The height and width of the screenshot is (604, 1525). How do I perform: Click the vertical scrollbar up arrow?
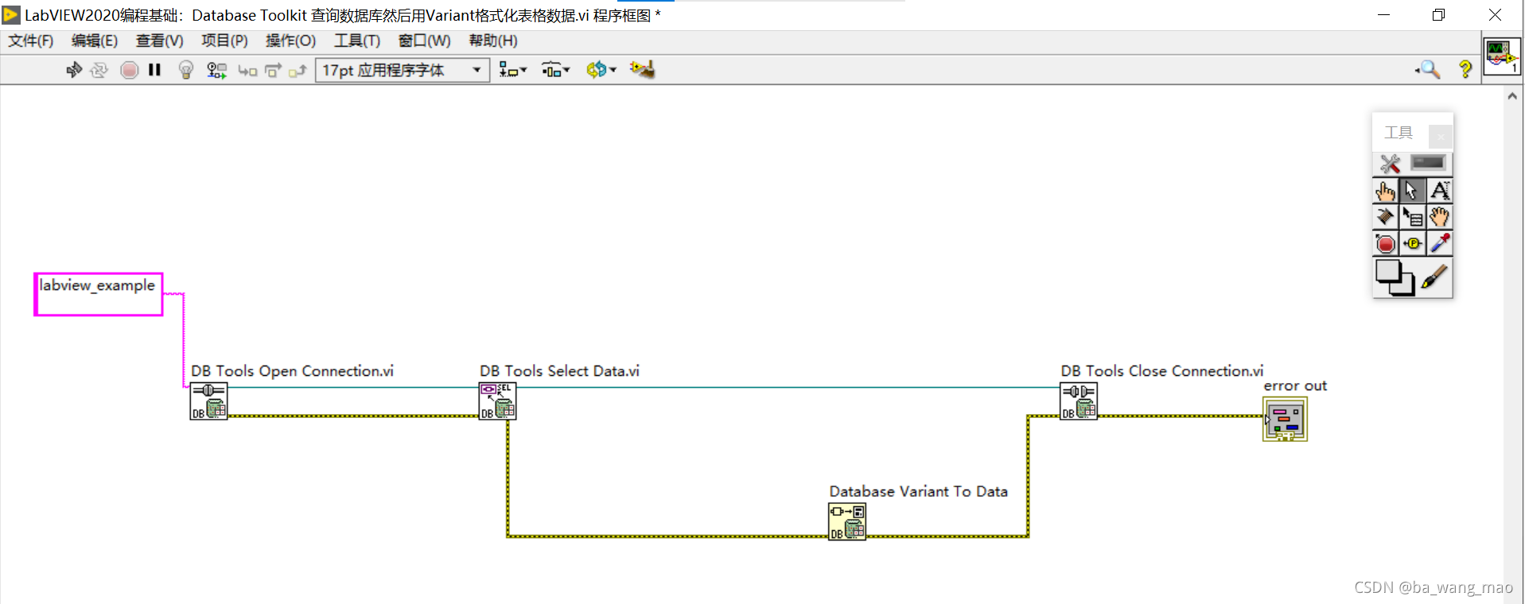point(1512,96)
